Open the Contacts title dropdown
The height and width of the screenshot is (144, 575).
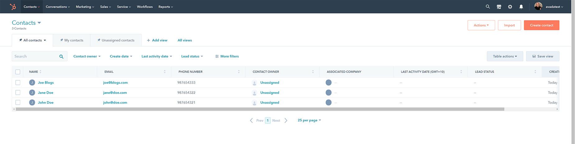click(x=26, y=23)
